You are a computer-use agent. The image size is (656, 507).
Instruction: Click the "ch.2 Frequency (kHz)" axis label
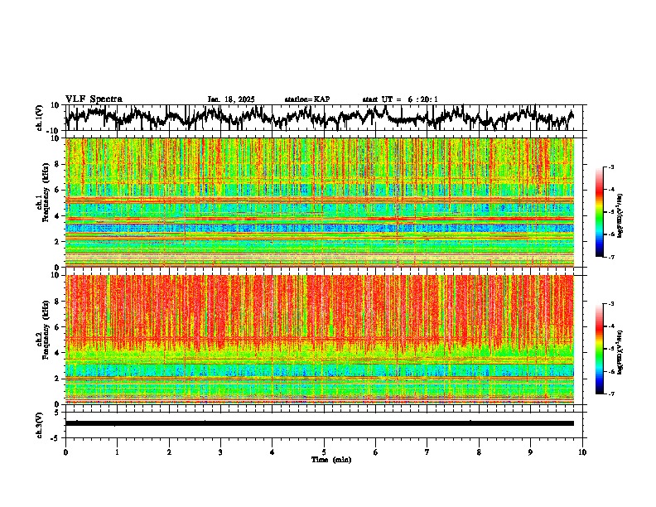[43, 330]
